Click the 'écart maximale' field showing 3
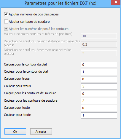Viewport: 121px width, 139px height. (99, 53)
